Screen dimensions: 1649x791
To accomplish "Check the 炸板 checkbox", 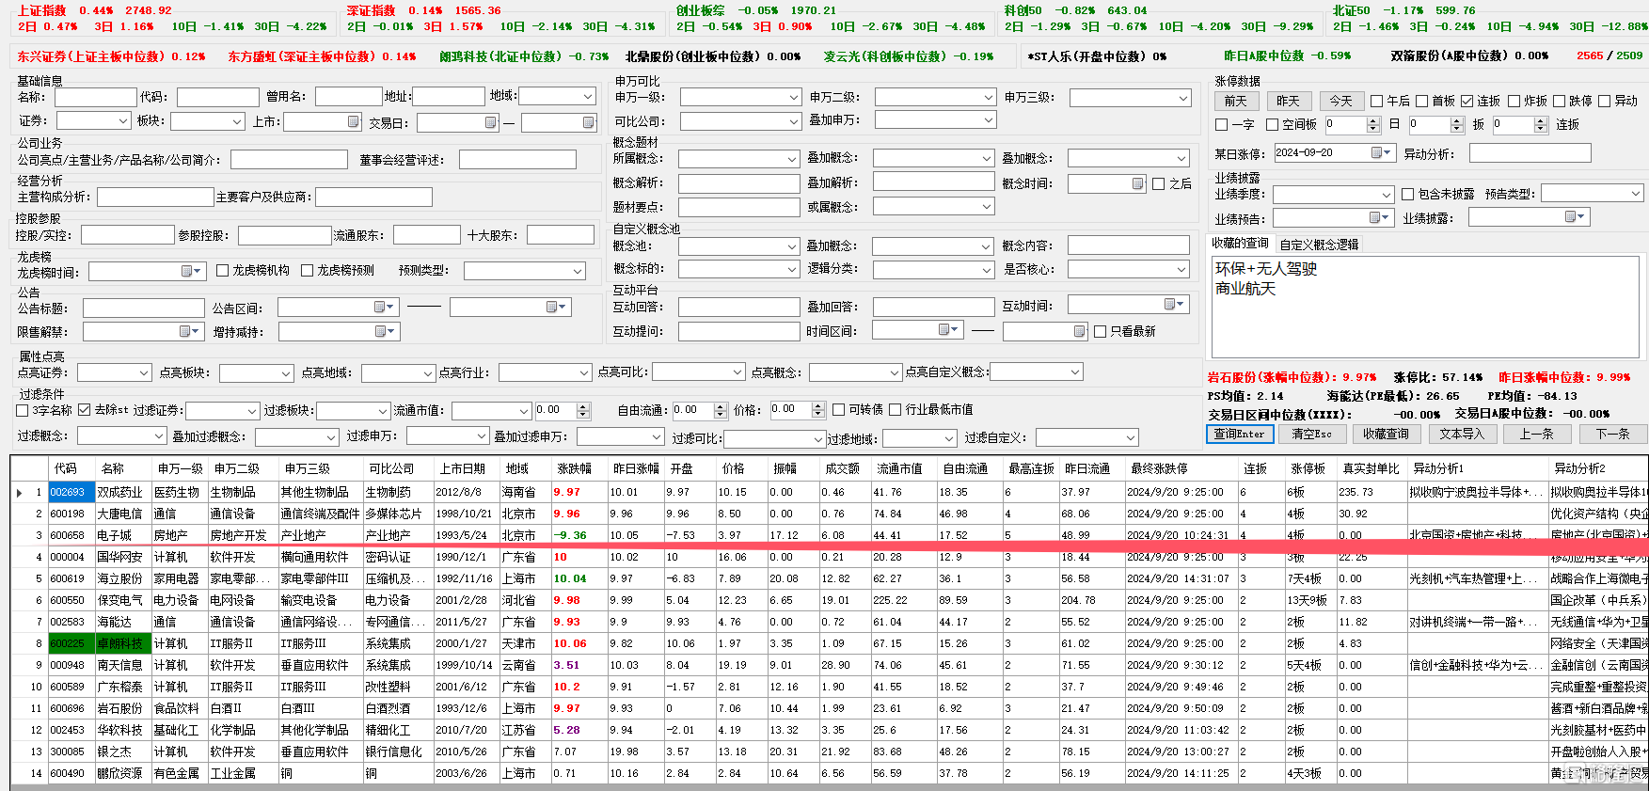I will [x=1514, y=101].
